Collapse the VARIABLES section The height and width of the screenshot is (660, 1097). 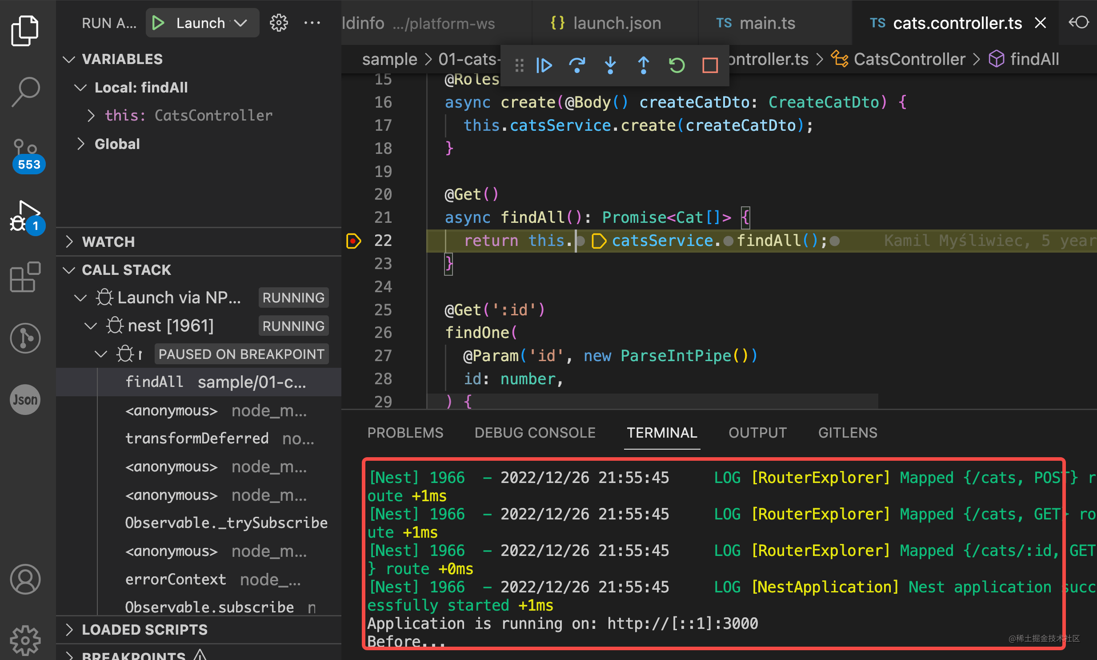[69, 59]
